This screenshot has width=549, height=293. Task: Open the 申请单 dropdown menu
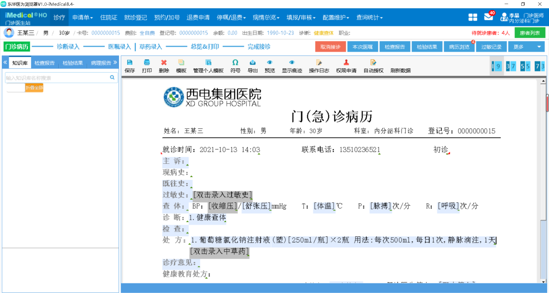(82, 17)
